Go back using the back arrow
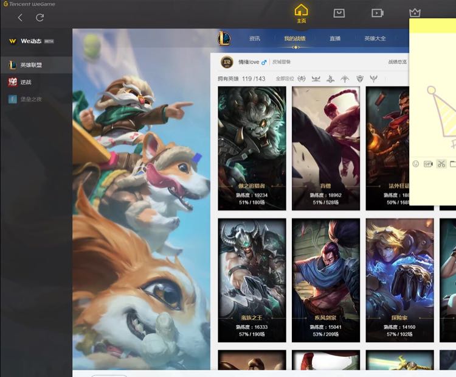Image resolution: width=456 pixels, height=377 pixels. [x=20, y=18]
